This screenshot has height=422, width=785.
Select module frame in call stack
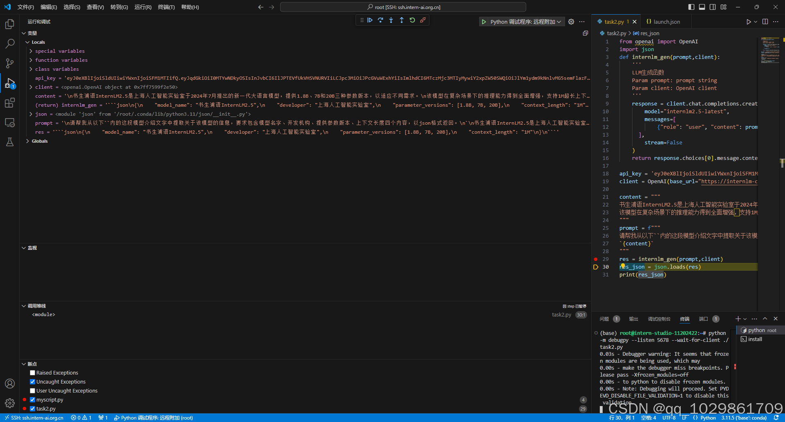[44, 314]
